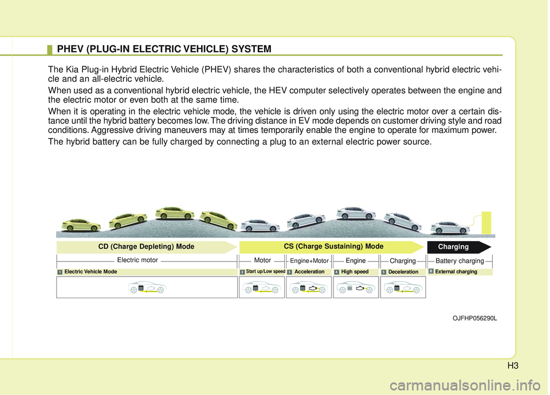
Task: Click the first yellow car on the left
Action: coord(81,224)
